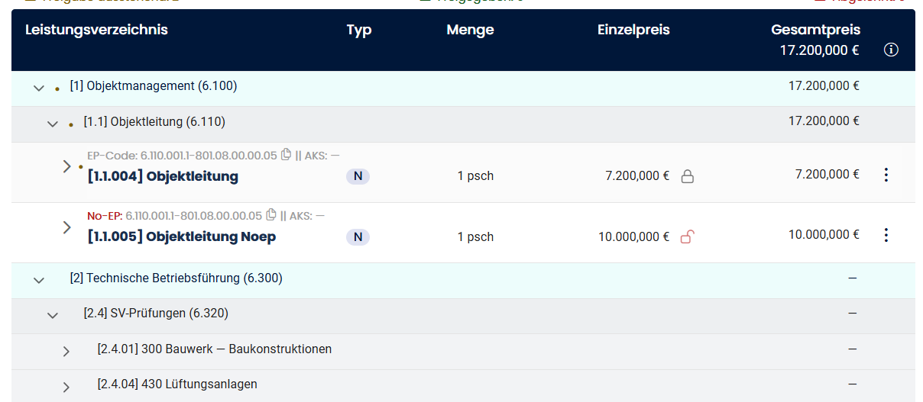Collapse the [1.1] Objektleitung subgroup
923x402 pixels.
(53, 123)
